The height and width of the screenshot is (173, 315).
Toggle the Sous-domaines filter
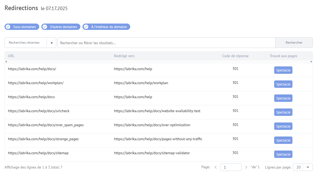pyautogui.click(x=22, y=27)
